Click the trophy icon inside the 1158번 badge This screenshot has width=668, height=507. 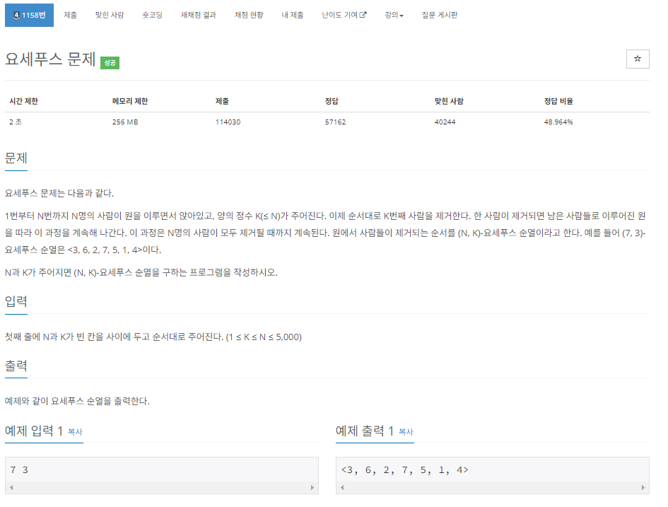tap(16, 14)
